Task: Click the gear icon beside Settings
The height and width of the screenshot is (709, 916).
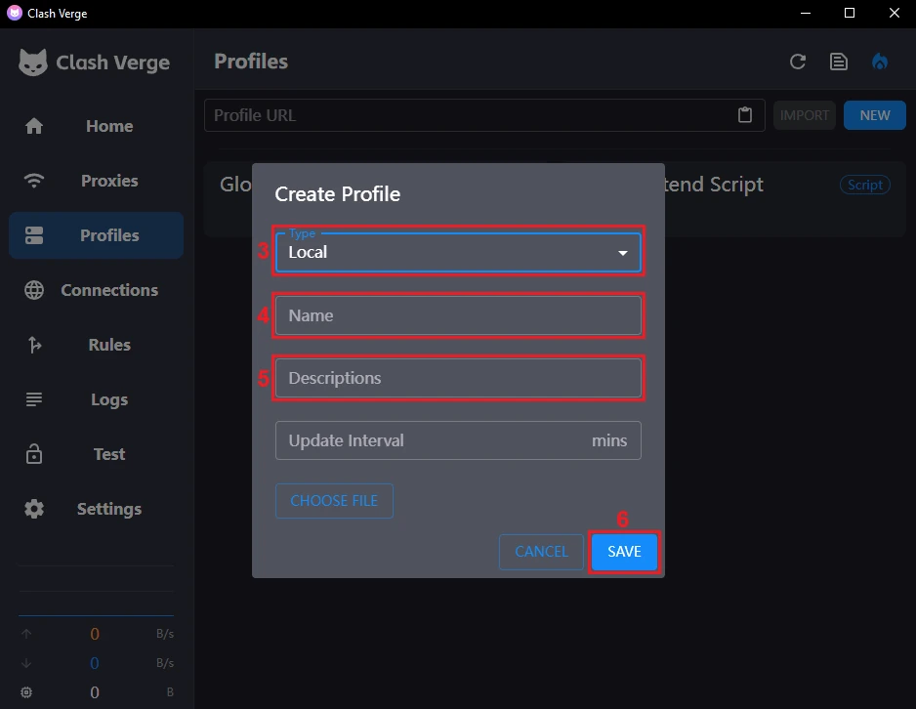Action: click(x=34, y=509)
